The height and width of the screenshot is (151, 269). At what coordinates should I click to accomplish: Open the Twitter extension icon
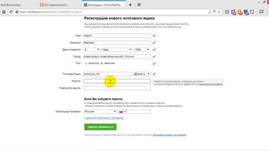pyautogui.click(x=252, y=12)
